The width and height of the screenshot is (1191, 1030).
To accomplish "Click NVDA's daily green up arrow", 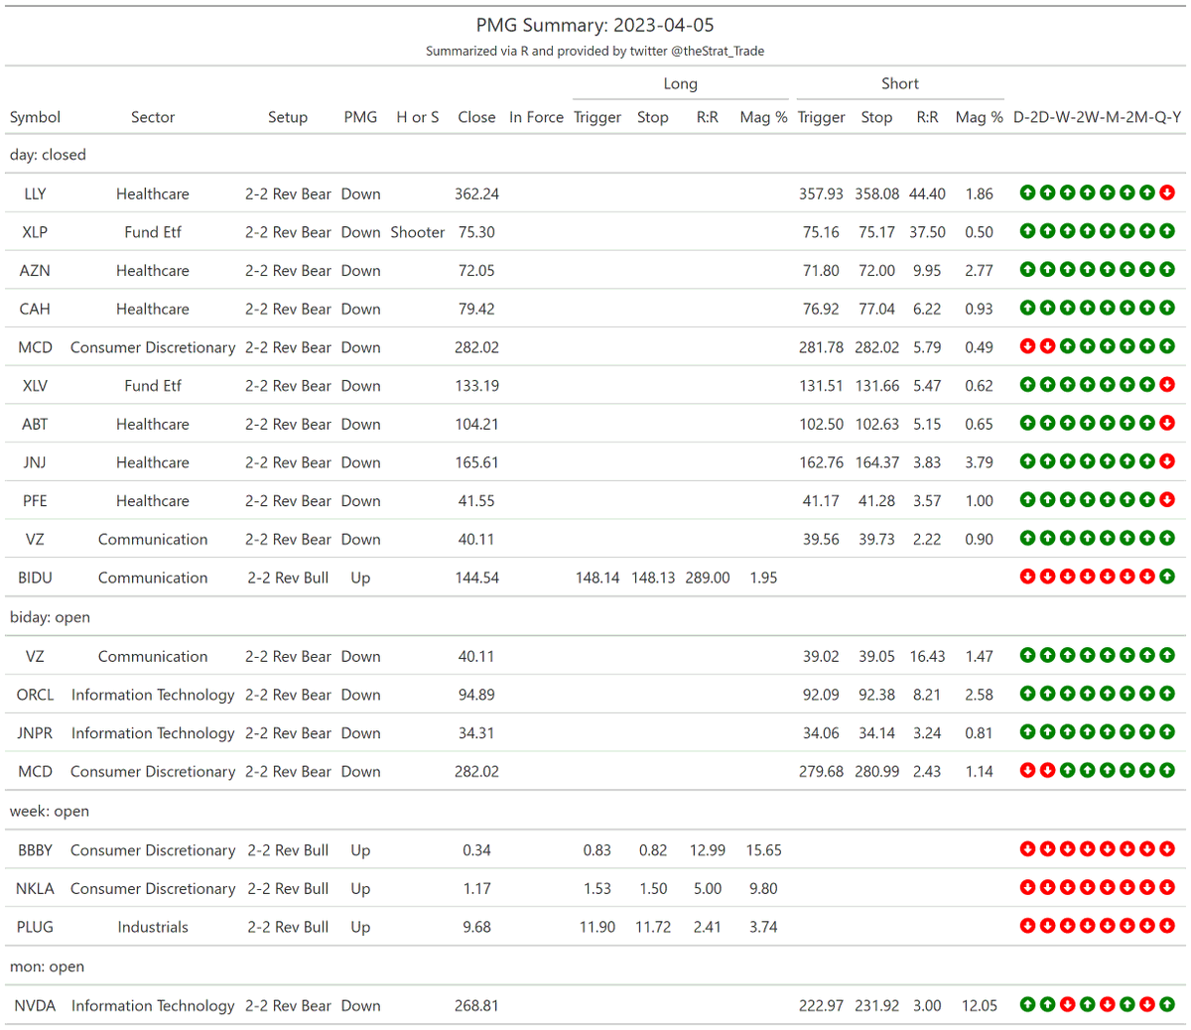I will [1028, 1005].
